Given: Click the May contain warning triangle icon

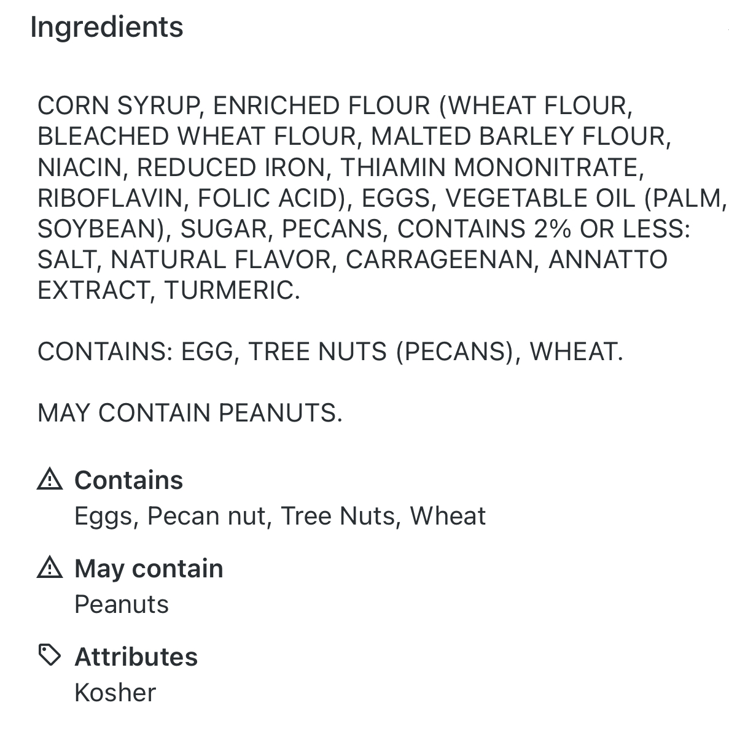Looking at the screenshot, I should pyautogui.click(x=50, y=568).
